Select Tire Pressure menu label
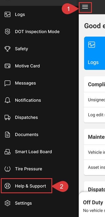 click(x=28, y=169)
